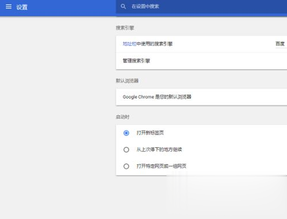
Task: Open 管理搜索引擎 row
Action: coord(201,61)
